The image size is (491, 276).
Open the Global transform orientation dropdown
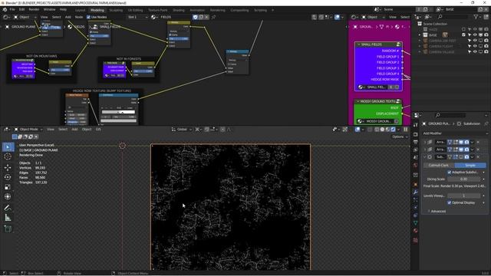pyautogui.click(x=182, y=130)
